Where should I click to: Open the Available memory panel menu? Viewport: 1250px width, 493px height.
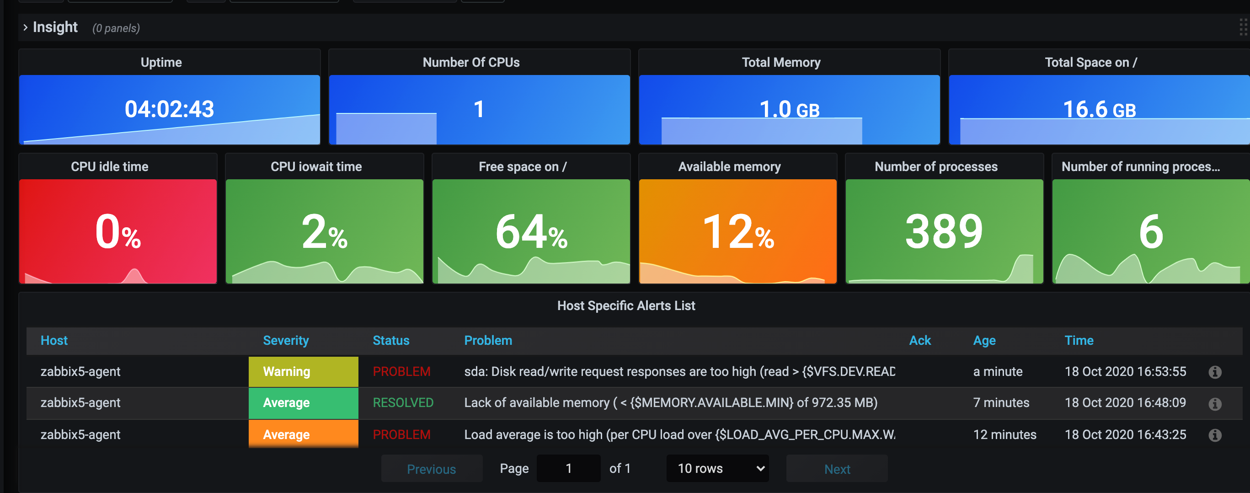[729, 166]
